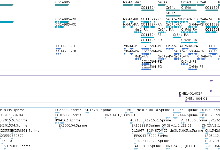Open protein CG11594-PE label

(x=151, y=62)
